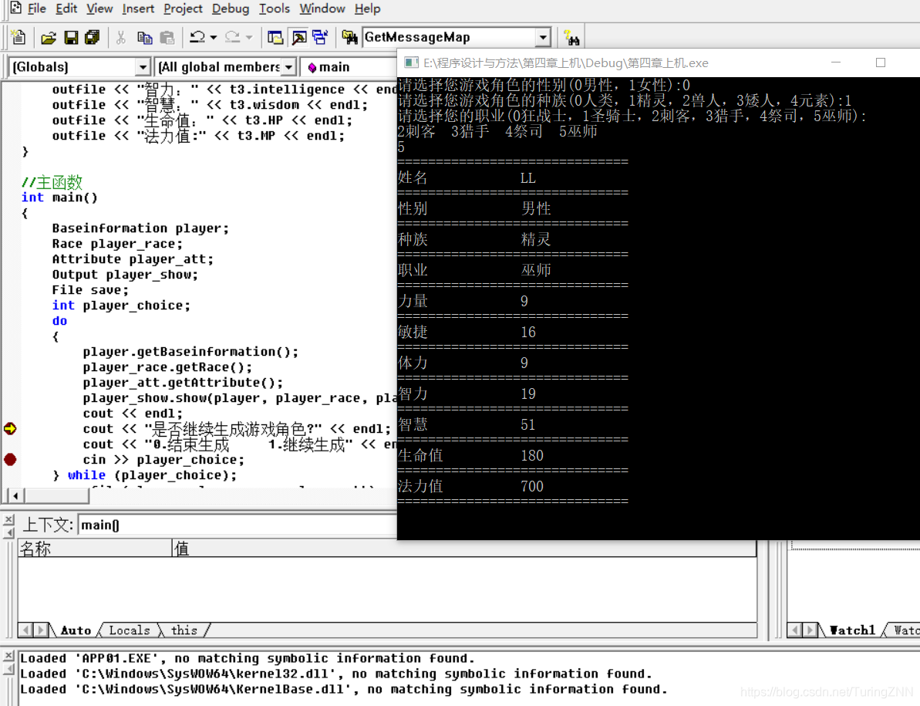Click the 上下文 context field showing main()

(237, 525)
